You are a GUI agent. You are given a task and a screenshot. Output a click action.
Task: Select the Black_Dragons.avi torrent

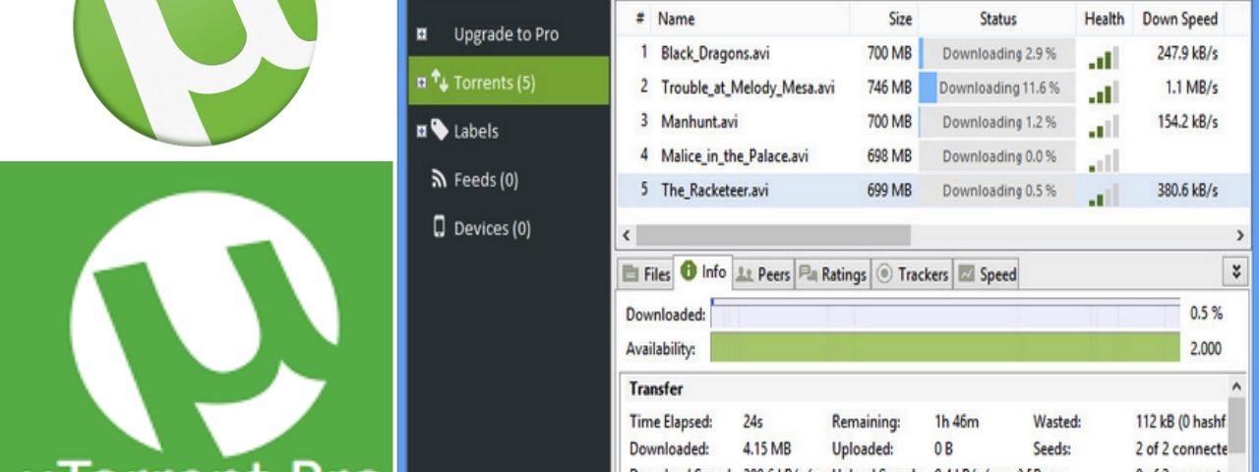(714, 53)
